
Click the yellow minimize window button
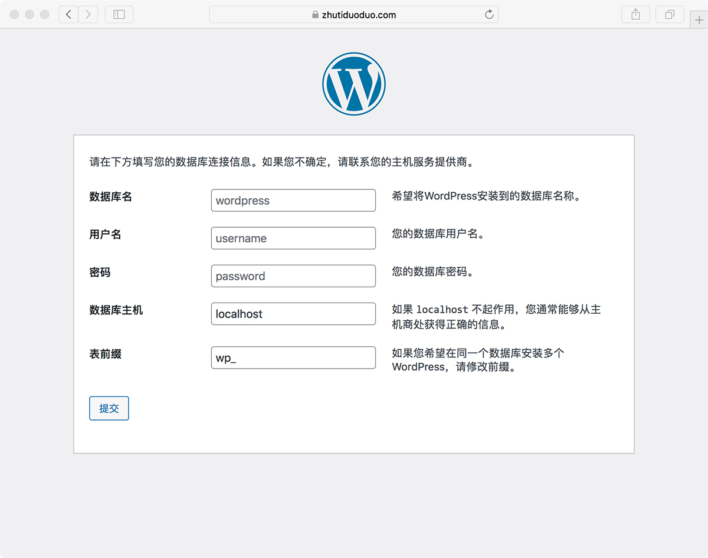[29, 15]
